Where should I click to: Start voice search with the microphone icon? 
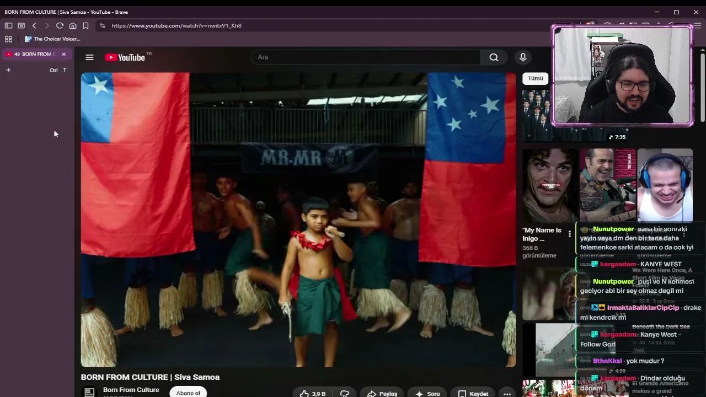523,57
